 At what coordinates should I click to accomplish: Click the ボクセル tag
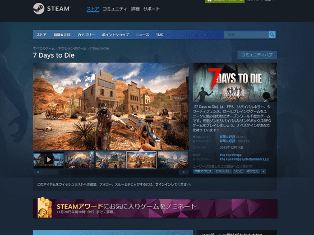point(252,171)
